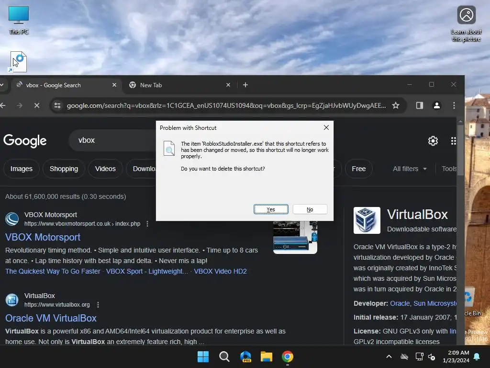Open the This PC desktop icon
This screenshot has height=368, width=490.
[x=19, y=20]
